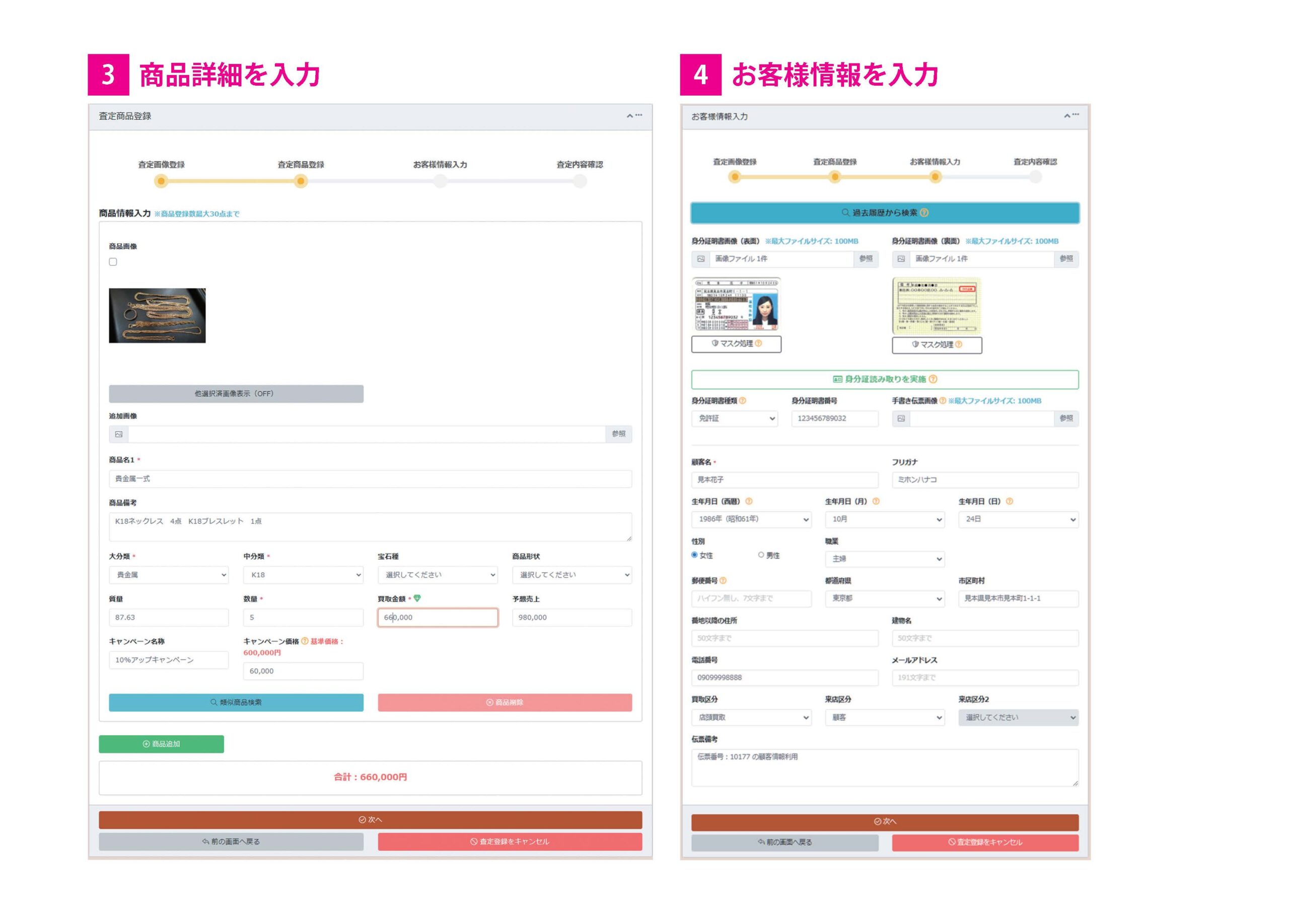Click the three-dots icon in 査定商品登録 header

click(639, 115)
